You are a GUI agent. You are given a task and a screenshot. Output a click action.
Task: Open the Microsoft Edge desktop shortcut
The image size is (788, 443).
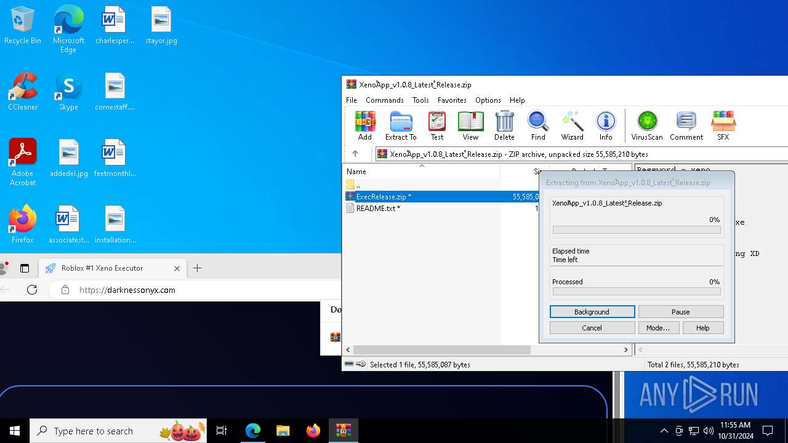68,30
